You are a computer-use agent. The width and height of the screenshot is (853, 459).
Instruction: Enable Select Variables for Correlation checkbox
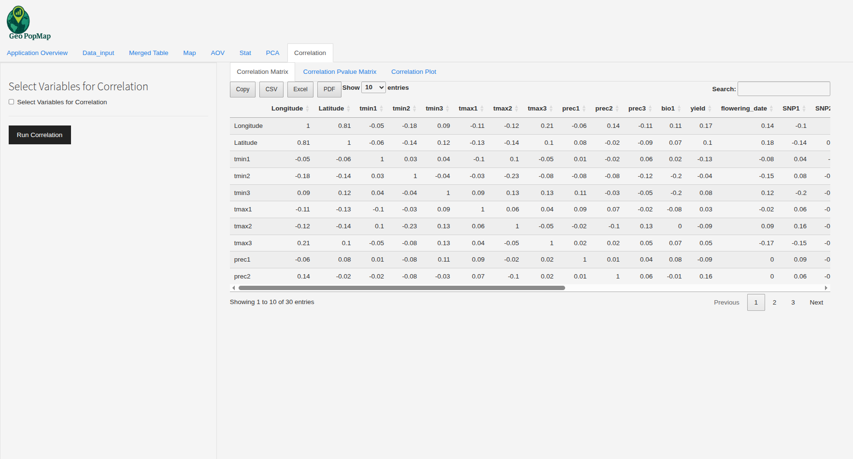pos(11,102)
